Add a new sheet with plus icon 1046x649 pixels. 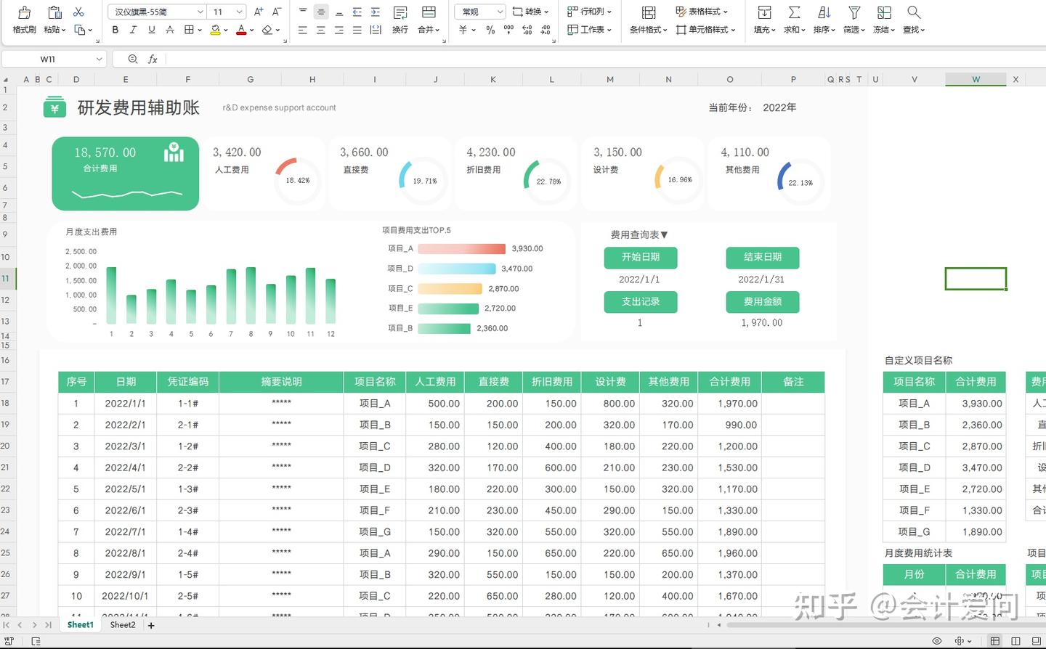[151, 625]
